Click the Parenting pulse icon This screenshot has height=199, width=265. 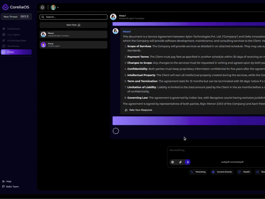[x=192, y=172]
